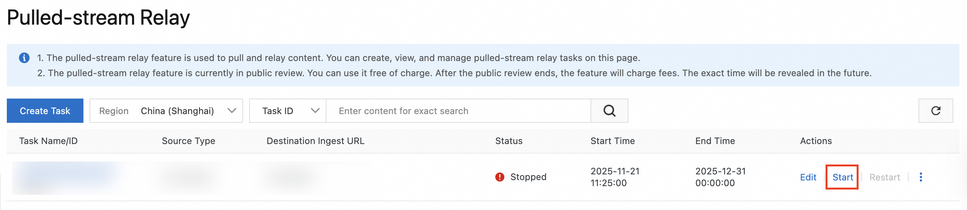The width and height of the screenshot is (967, 210).
Task: Click the Destination Ingest URL header
Action: [x=315, y=141]
